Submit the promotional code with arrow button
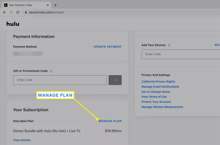 coord(115,80)
